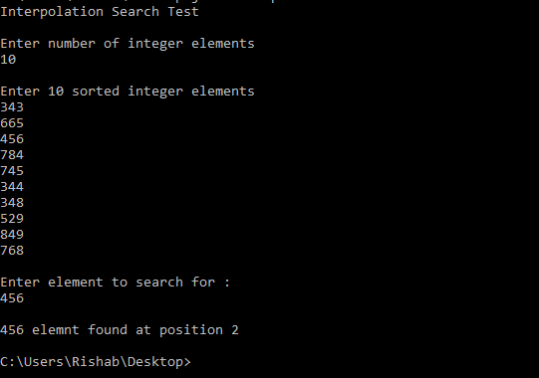Click the array value 348
The image size is (539, 378).
click(x=12, y=203)
